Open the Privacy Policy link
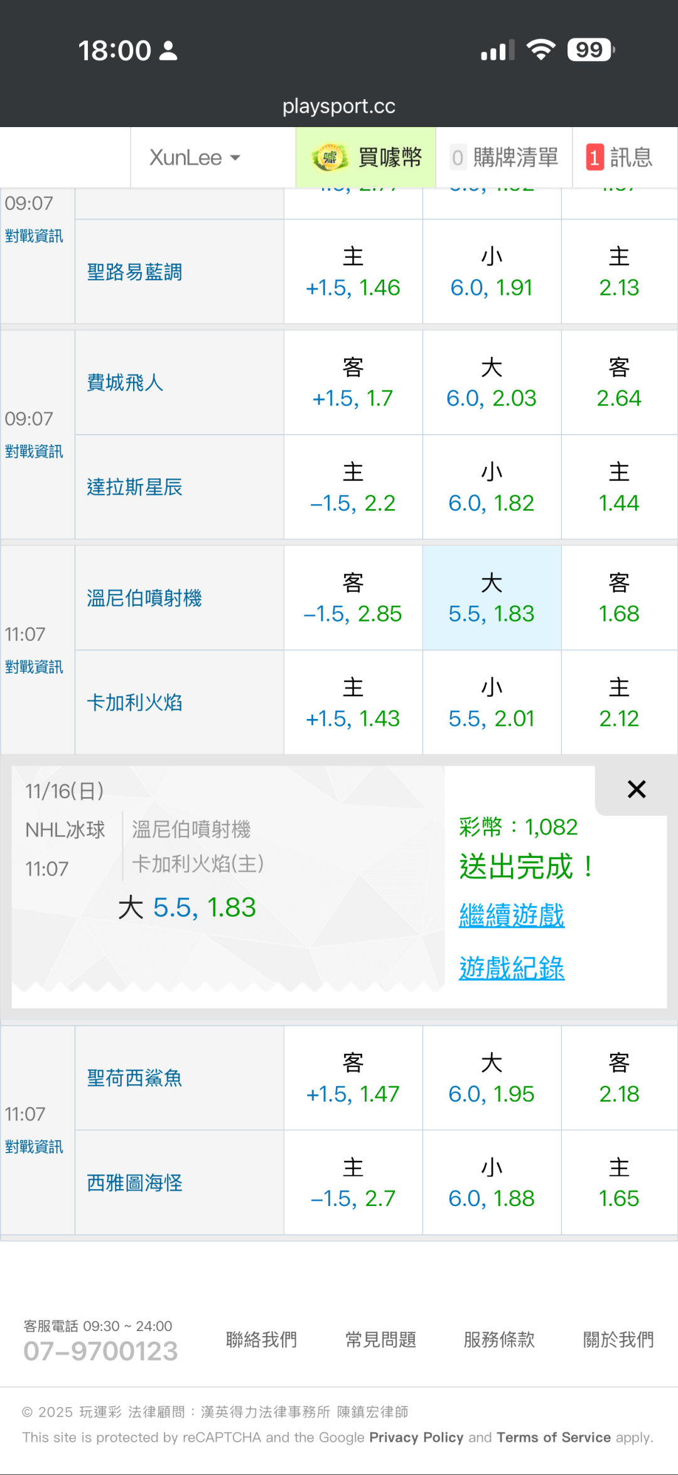The height and width of the screenshot is (1475, 678). click(416, 1437)
